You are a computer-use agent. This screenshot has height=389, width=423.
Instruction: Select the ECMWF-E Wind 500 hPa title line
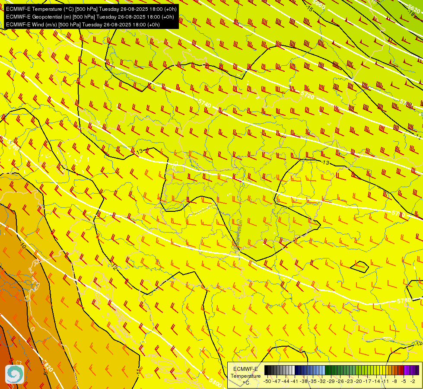tap(83, 25)
